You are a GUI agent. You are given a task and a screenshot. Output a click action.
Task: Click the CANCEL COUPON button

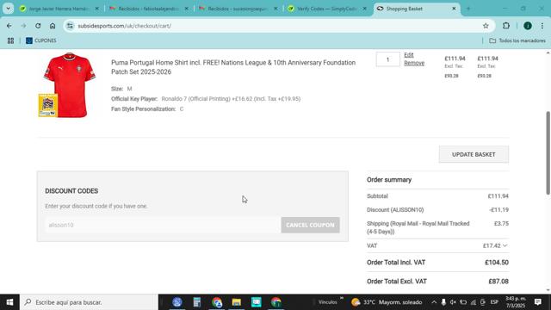(310, 225)
